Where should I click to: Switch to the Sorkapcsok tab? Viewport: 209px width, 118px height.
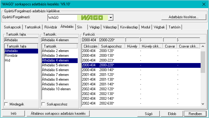click(12, 27)
